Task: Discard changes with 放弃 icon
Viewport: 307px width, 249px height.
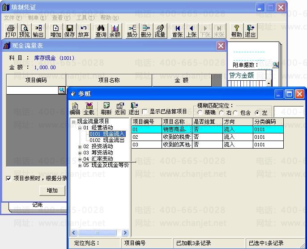Action: [x=83, y=31]
